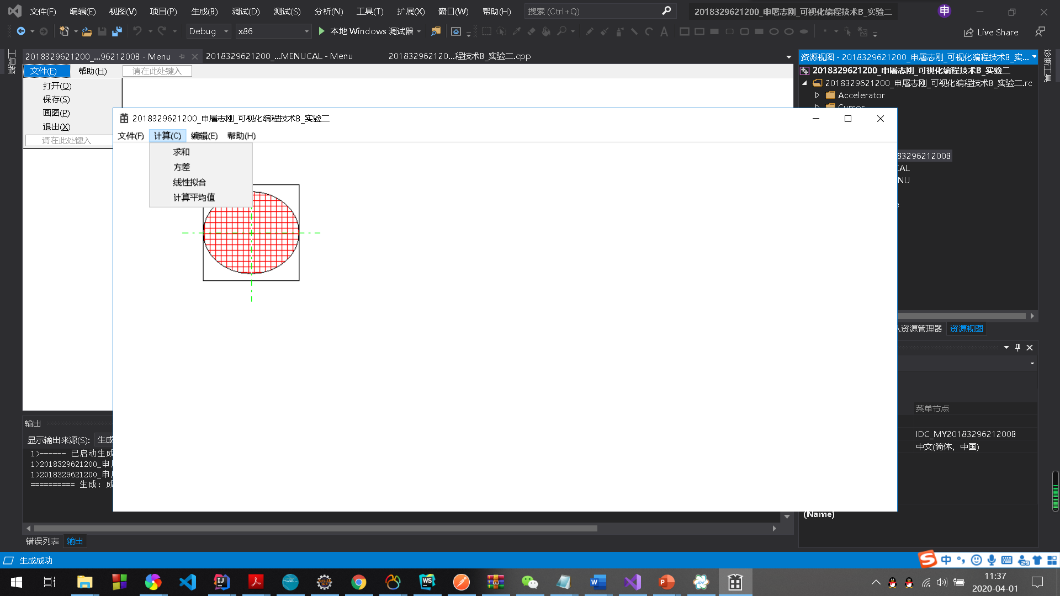The width and height of the screenshot is (1060, 596).
Task: Click the Navigate Backward arrow icon
Action: 21,31
